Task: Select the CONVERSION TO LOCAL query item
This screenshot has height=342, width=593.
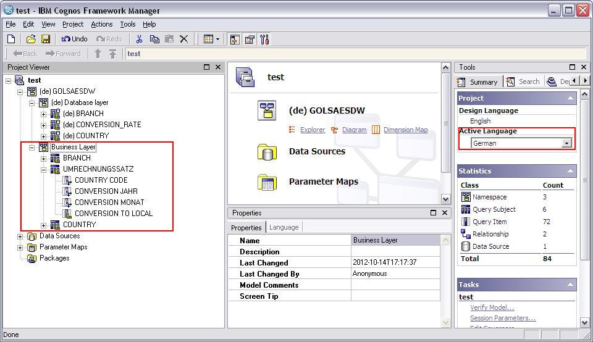Action: pos(114,214)
